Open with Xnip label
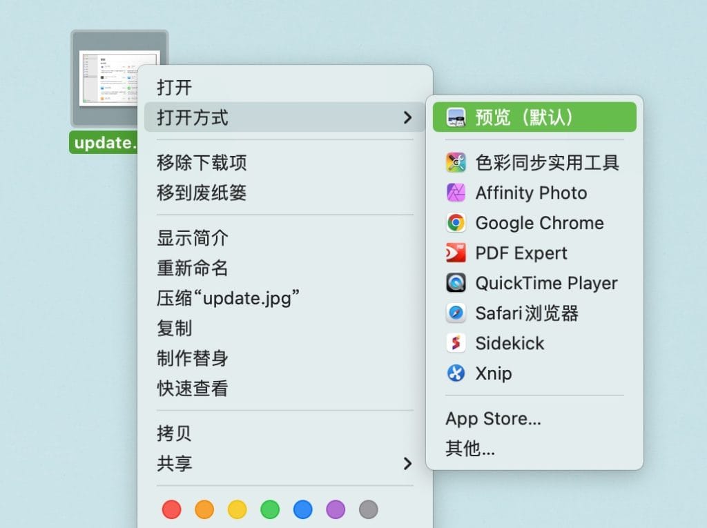707x528 pixels. pos(494,374)
